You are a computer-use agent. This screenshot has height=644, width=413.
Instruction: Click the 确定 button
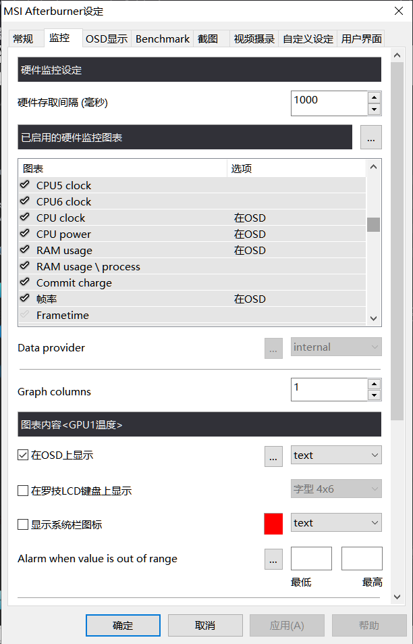(123, 626)
